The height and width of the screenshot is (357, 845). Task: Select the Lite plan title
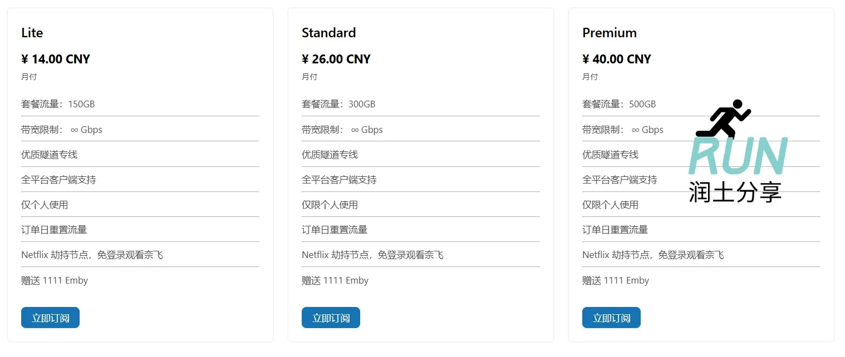[31, 33]
